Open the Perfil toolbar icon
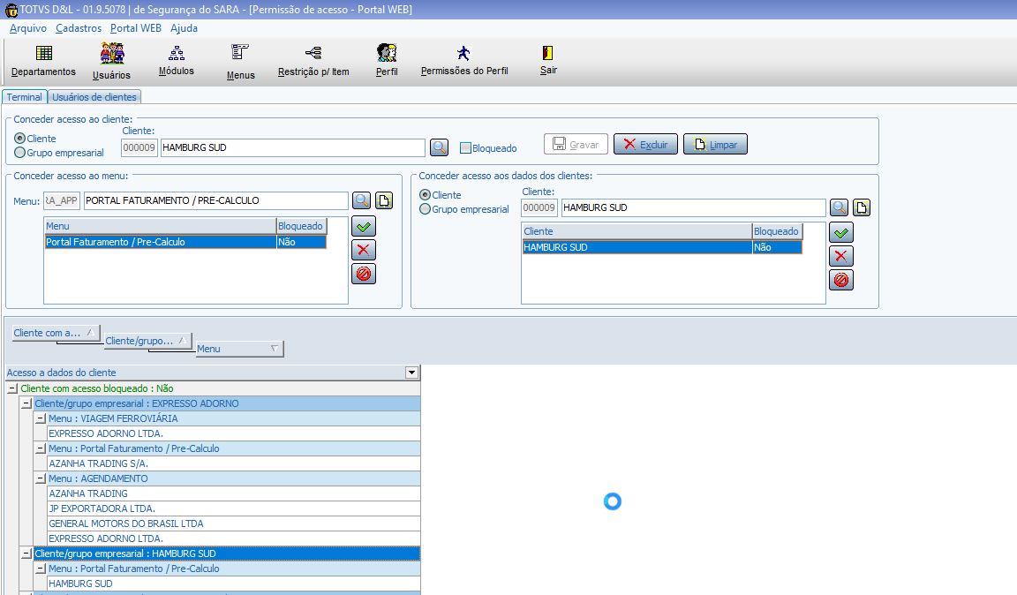 click(387, 60)
